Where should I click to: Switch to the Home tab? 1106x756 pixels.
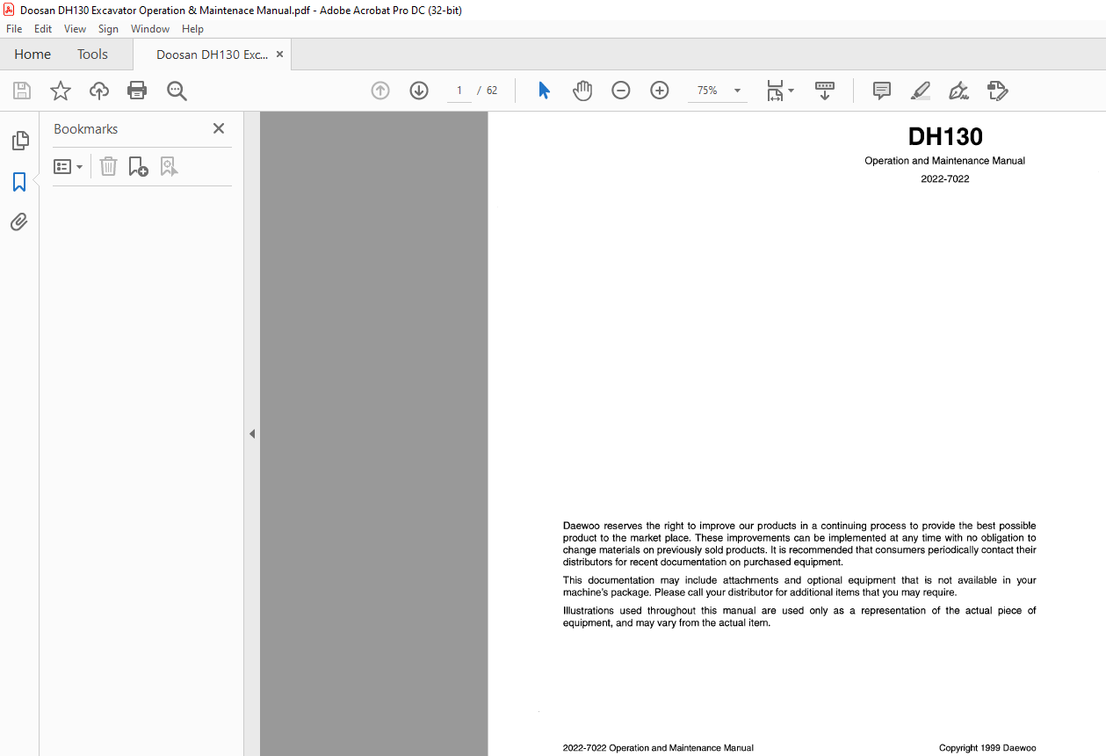pyautogui.click(x=33, y=55)
